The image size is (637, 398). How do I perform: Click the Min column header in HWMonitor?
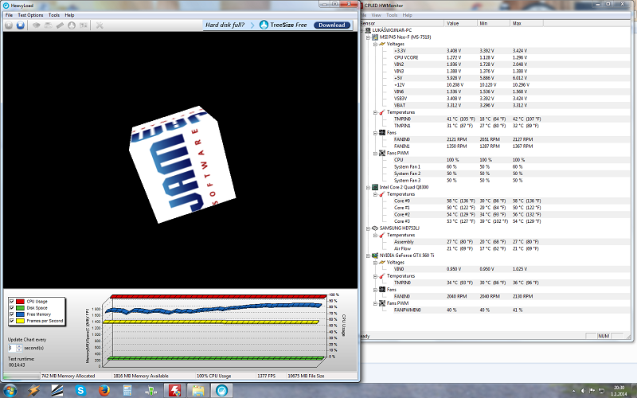click(x=494, y=24)
